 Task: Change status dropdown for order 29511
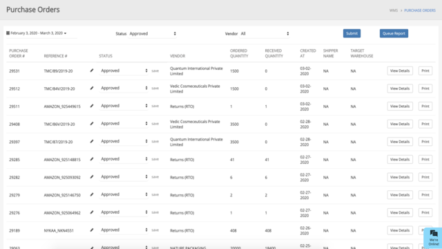[124, 106]
